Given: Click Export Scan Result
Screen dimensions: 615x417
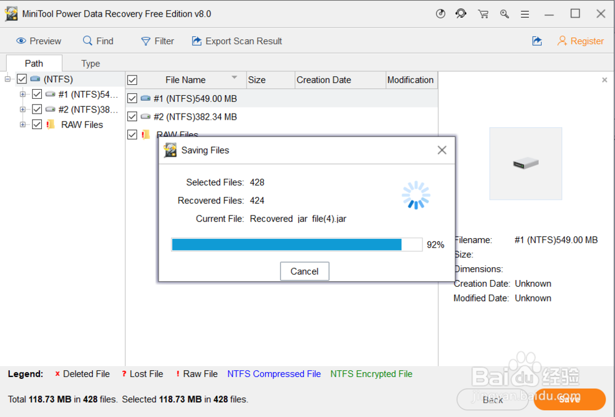Looking at the screenshot, I should [237, 41].
